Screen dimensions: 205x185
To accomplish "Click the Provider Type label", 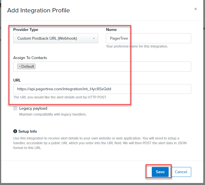I will 26,30.
